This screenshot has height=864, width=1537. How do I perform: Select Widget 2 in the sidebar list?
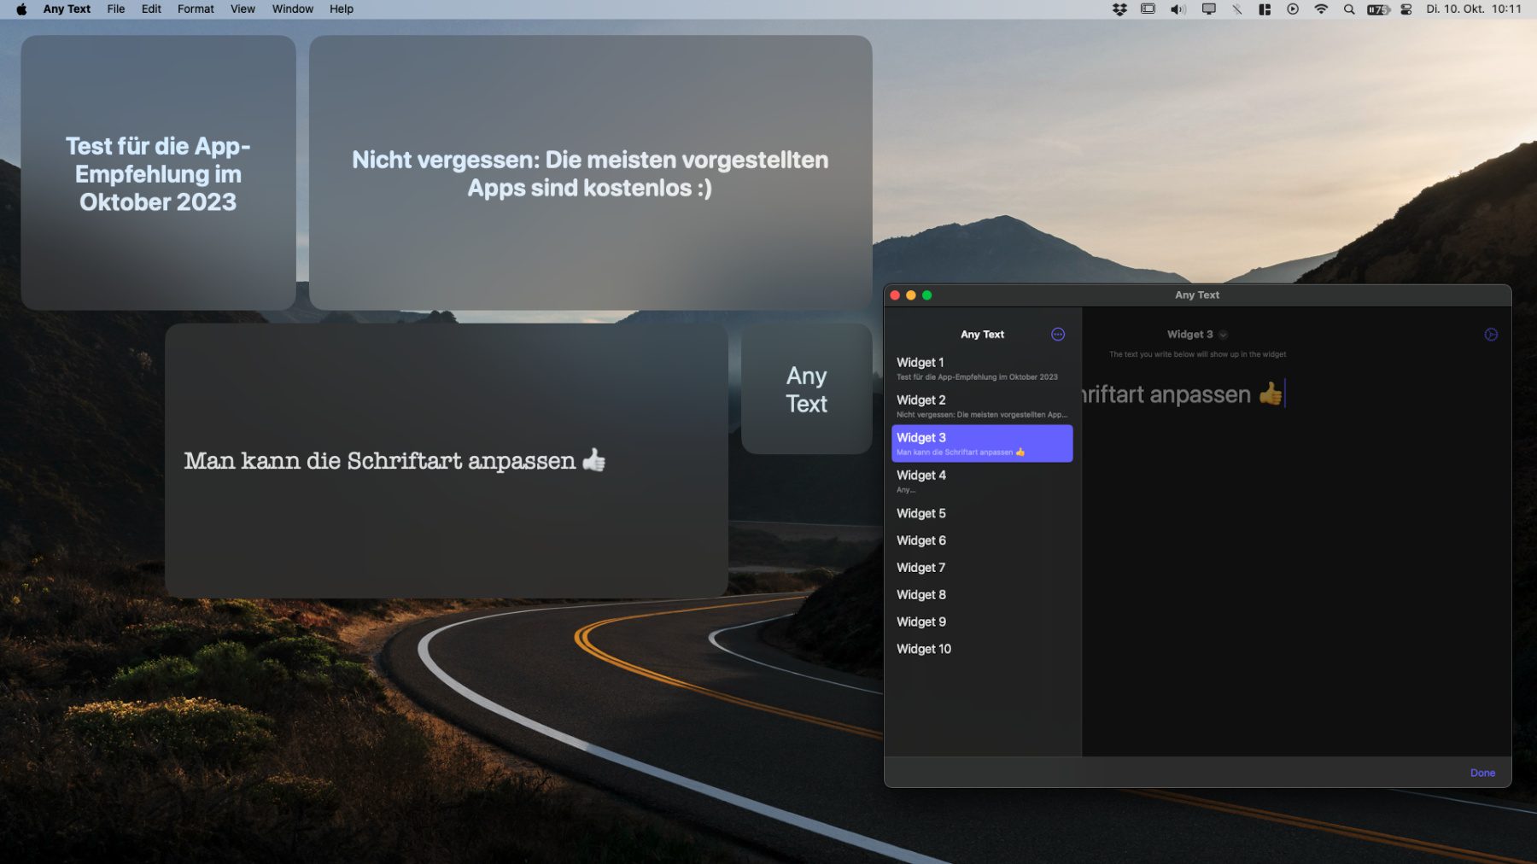coord(981,406)
